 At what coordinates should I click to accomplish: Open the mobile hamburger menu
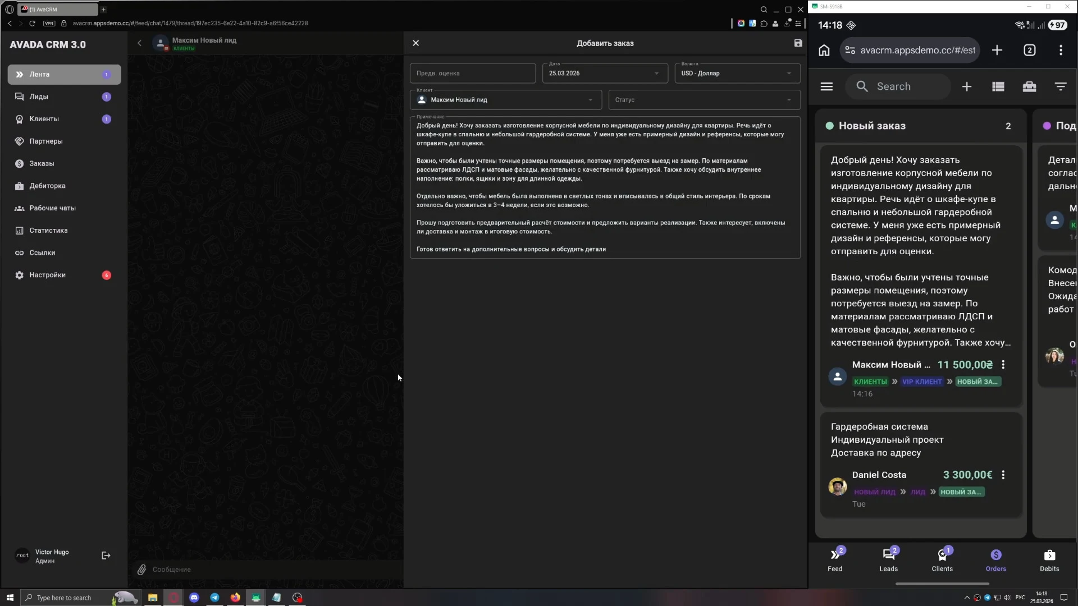point(826,86)
